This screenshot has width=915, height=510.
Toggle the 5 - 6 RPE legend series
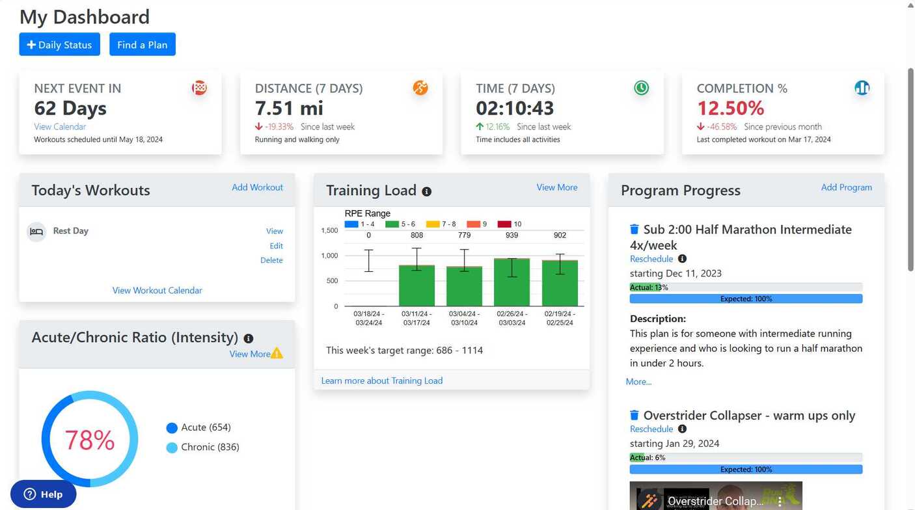(x=400, y=224)
